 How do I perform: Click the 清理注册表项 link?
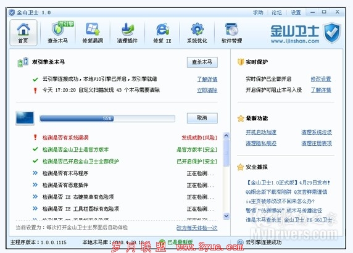click(317, 143)
